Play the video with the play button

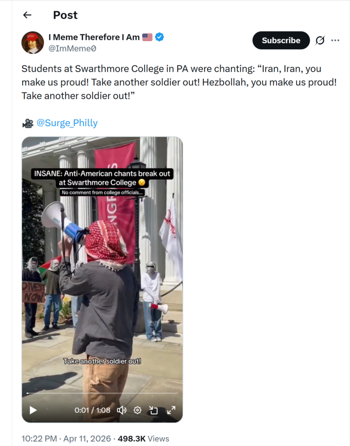tap(33, 410)
